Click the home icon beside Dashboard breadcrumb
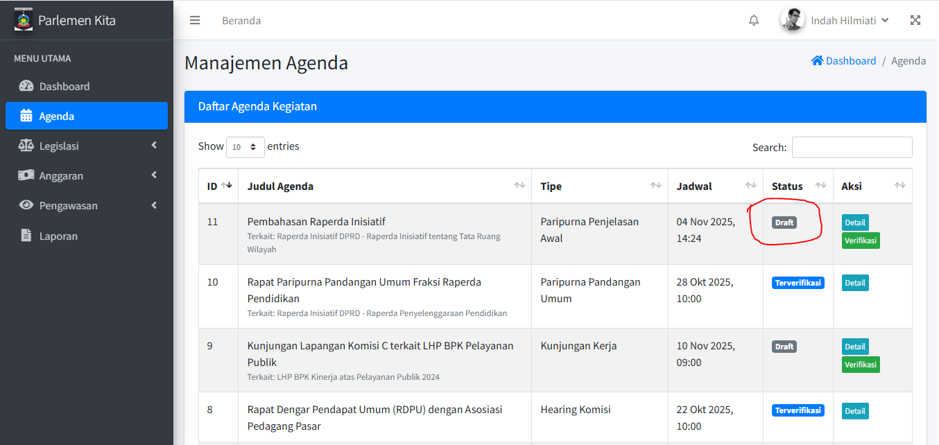This screenshot has width=939, height=445. 817,61
